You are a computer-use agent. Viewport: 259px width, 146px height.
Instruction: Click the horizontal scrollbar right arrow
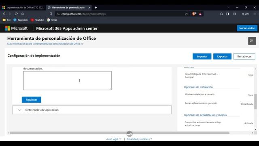[252, 133]
